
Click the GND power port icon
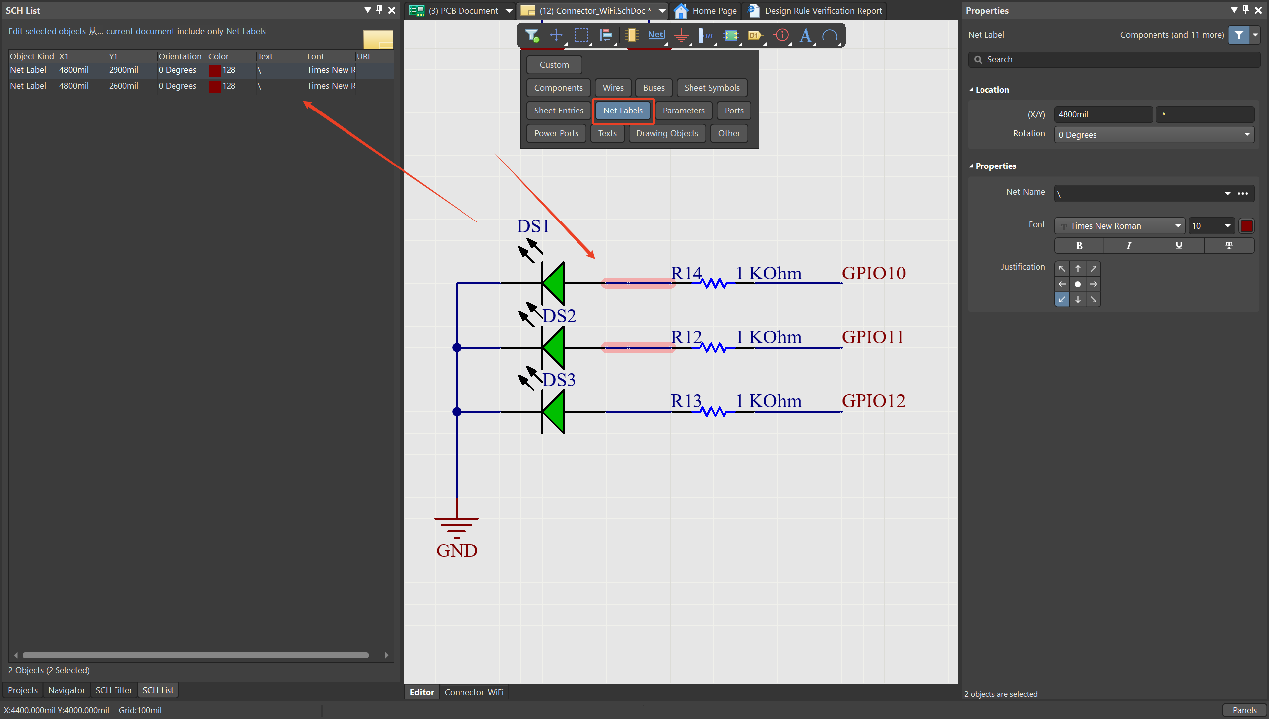(x=682, y=35)
